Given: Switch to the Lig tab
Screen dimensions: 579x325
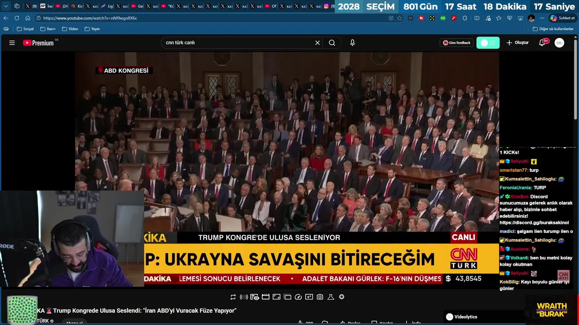Looking at the screenshot, I should pyautogui.click(x=106, y=6).
